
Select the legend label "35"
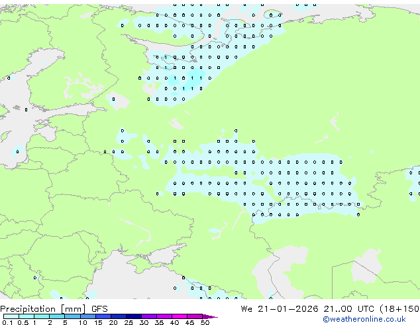click(159, 322)
